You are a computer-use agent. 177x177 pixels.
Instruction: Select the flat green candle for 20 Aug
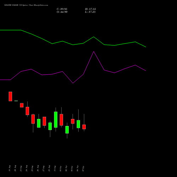[x=16, y=101]
